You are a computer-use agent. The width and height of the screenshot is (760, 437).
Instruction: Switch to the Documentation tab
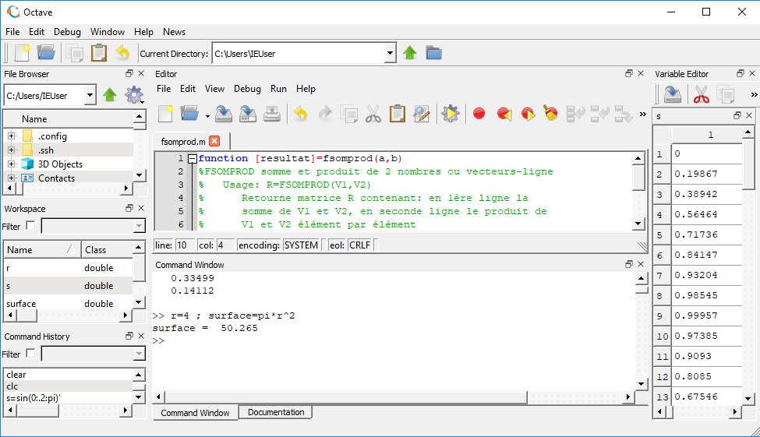click(x=276, y=412)
